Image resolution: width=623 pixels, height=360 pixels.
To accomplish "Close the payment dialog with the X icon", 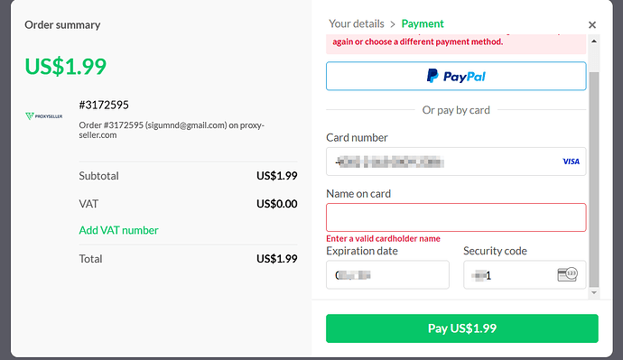I will click(x=592, y=25).
